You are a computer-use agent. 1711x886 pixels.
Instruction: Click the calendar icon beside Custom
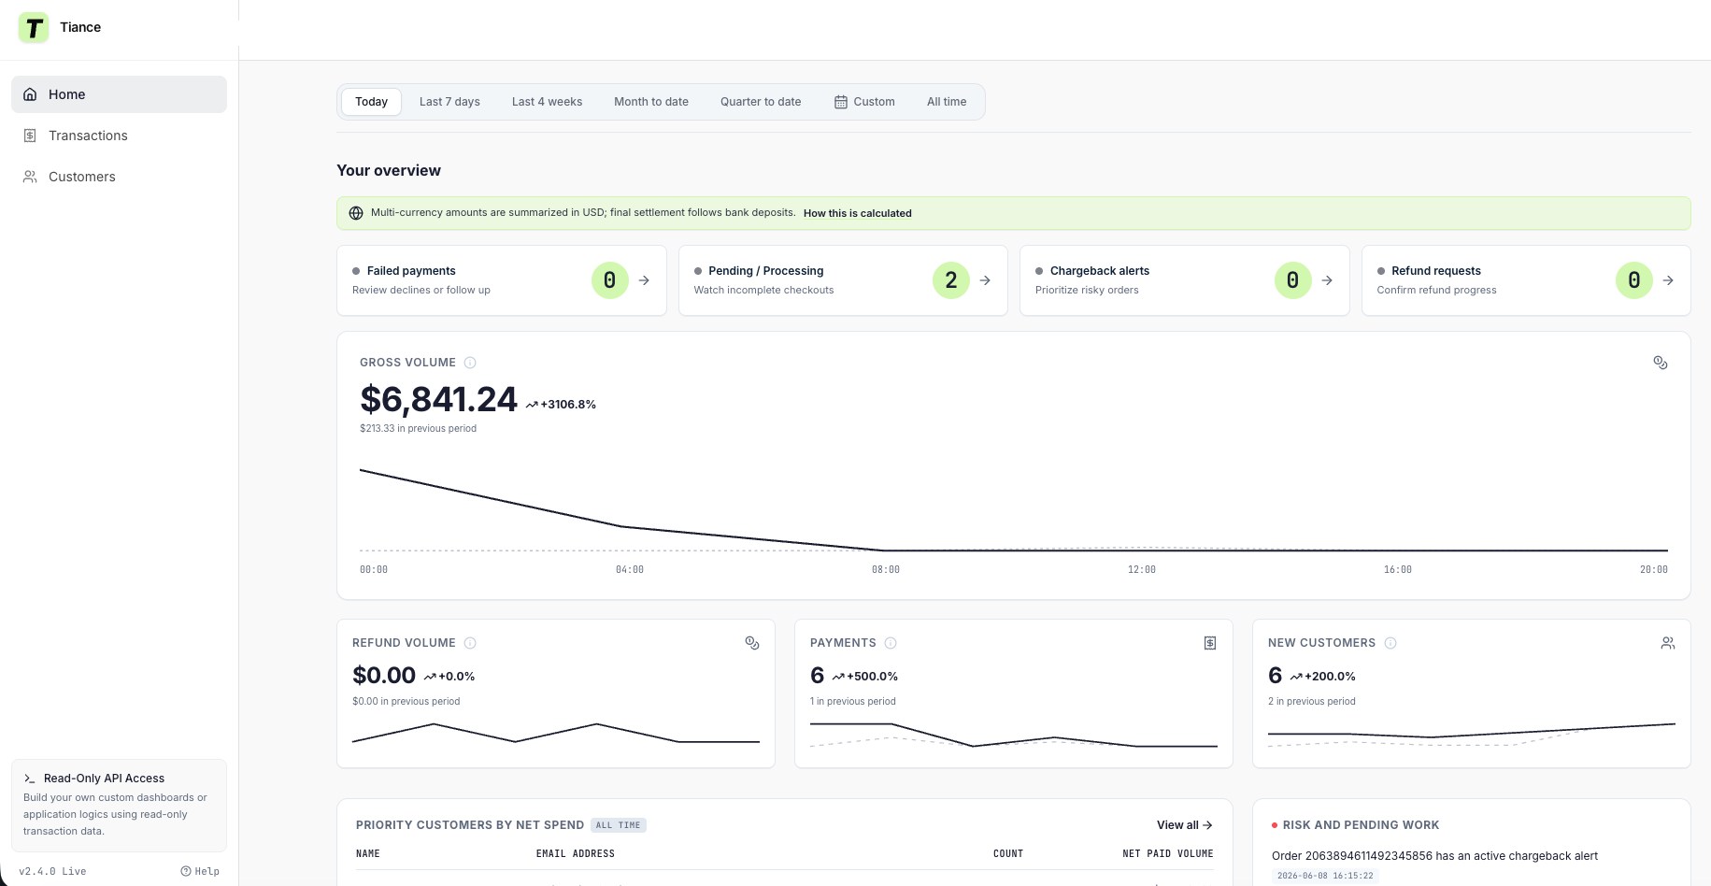(x=841, y=102)
